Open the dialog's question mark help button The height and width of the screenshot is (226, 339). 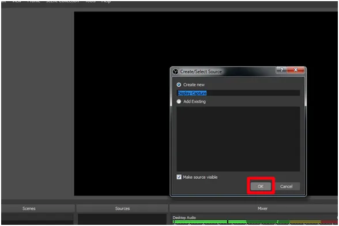point(281,70)
